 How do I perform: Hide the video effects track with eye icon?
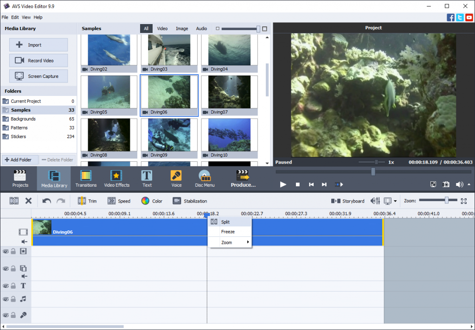tap(6, 251)
